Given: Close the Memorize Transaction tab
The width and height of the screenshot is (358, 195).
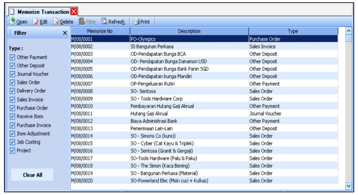Looking at the screenshot, I should pyautogui.click(x=74, y=12).
